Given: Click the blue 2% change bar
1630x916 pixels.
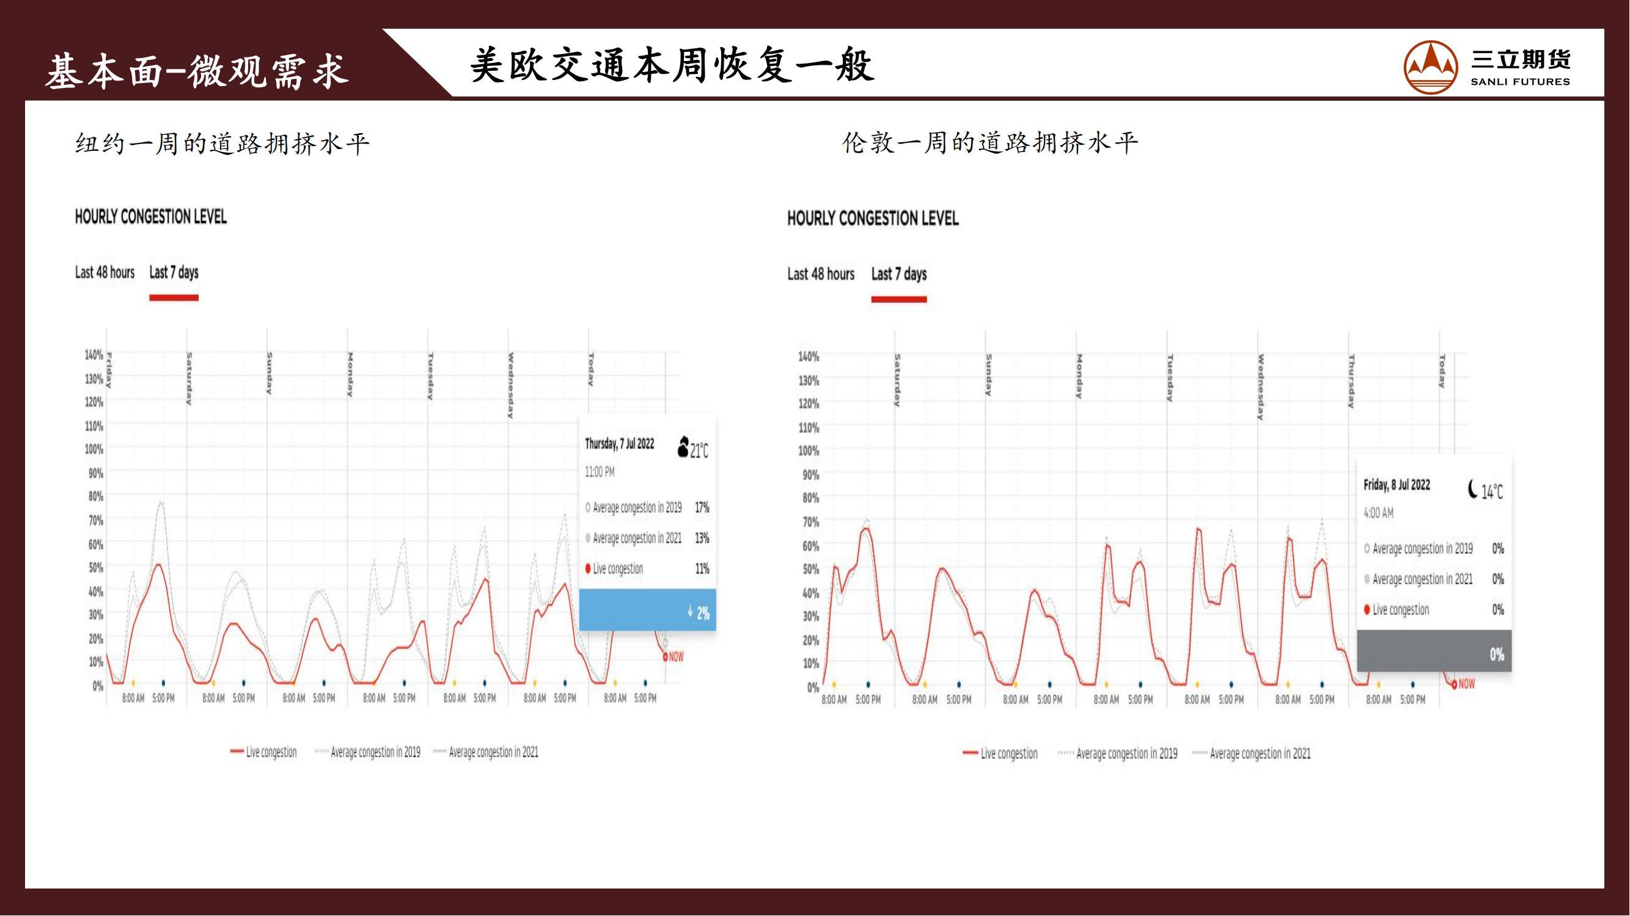Looking at the screenshot, I should click(647, 610).
